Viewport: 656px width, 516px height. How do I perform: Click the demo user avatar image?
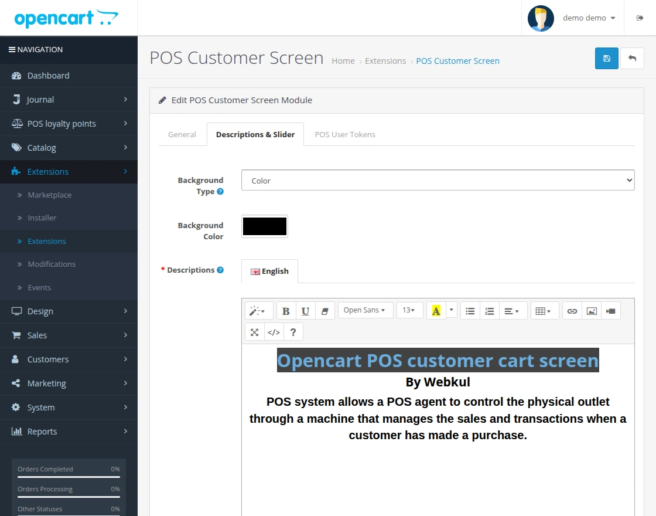(x=541, y=18)
